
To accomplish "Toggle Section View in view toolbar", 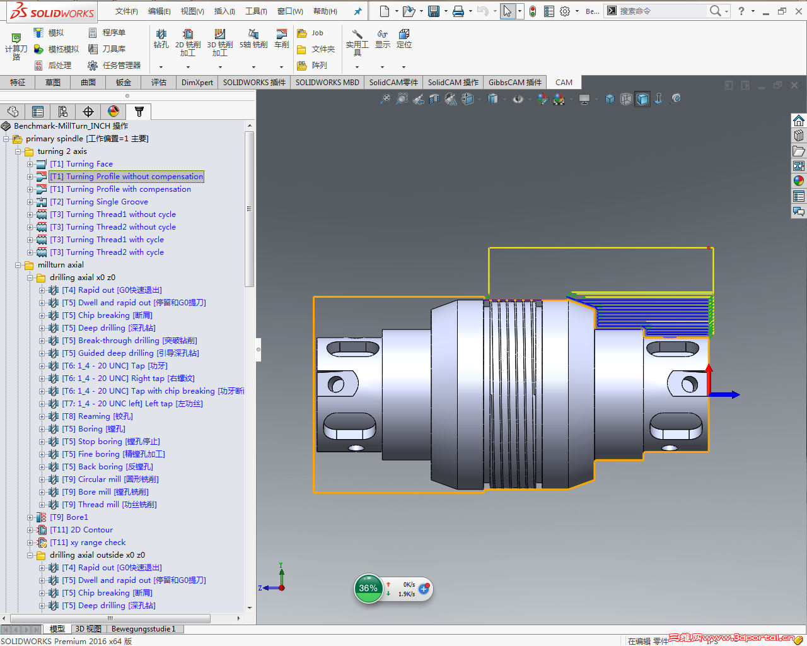I will point(434,99).
